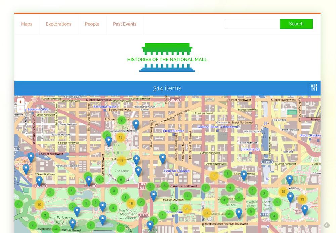This screenshot has height=233, width=336.
Task: Zoom in the map with plus button
Action: (20, 102)
